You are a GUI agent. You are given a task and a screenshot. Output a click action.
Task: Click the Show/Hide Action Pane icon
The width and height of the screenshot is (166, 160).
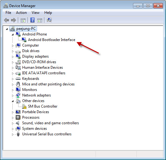(40, 20)
